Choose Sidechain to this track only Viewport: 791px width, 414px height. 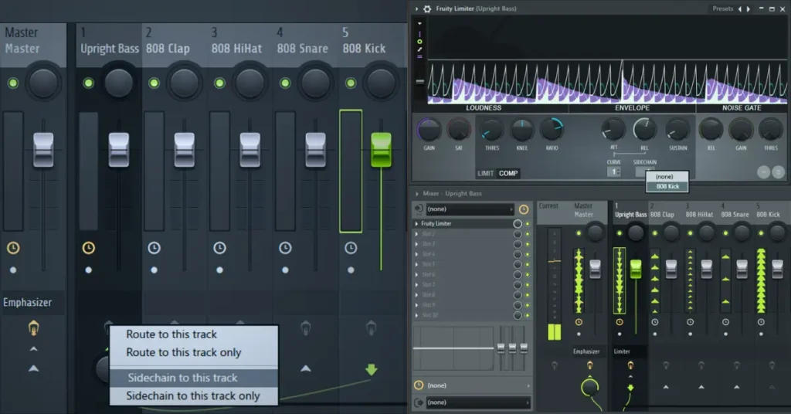194,395
